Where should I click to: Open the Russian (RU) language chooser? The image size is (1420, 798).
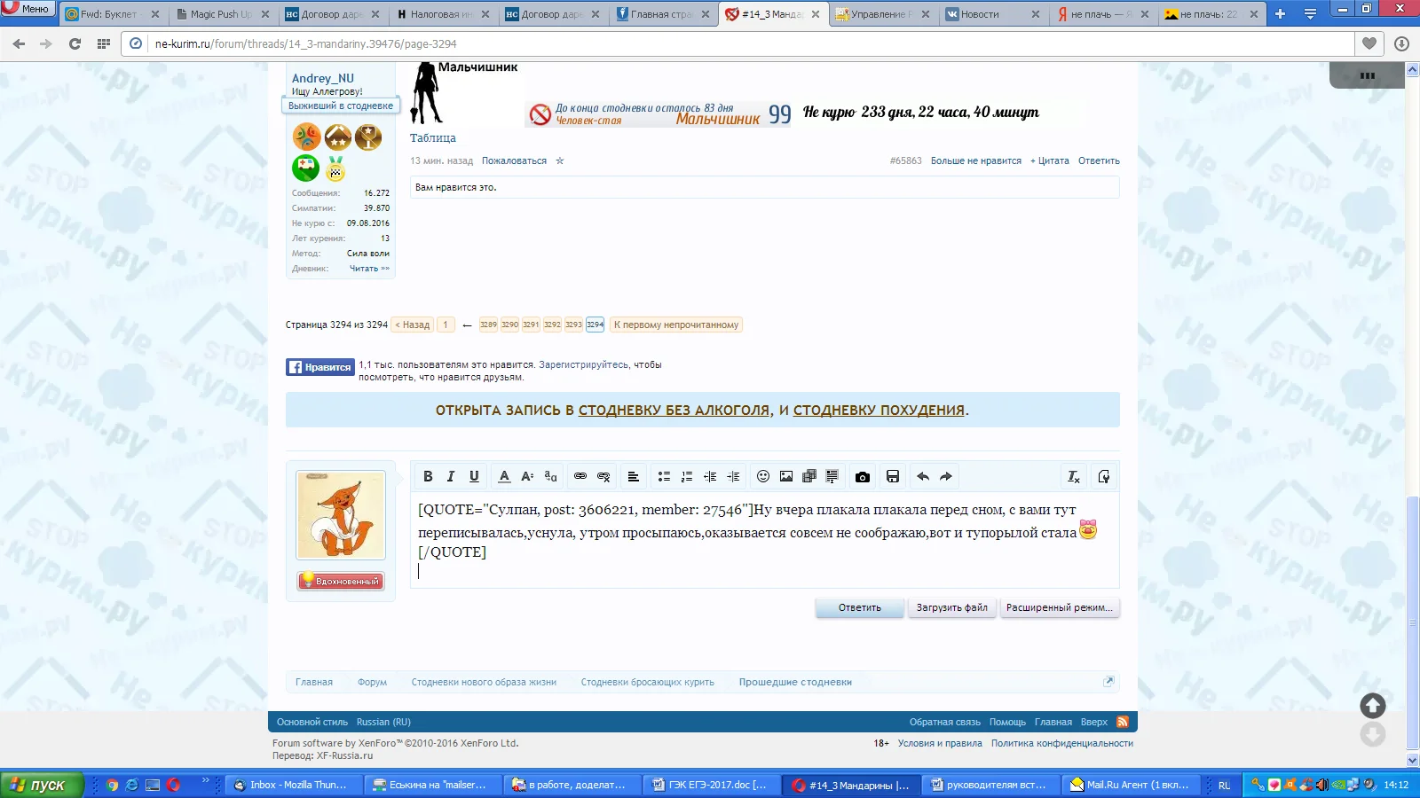click(x=383, y=722)
